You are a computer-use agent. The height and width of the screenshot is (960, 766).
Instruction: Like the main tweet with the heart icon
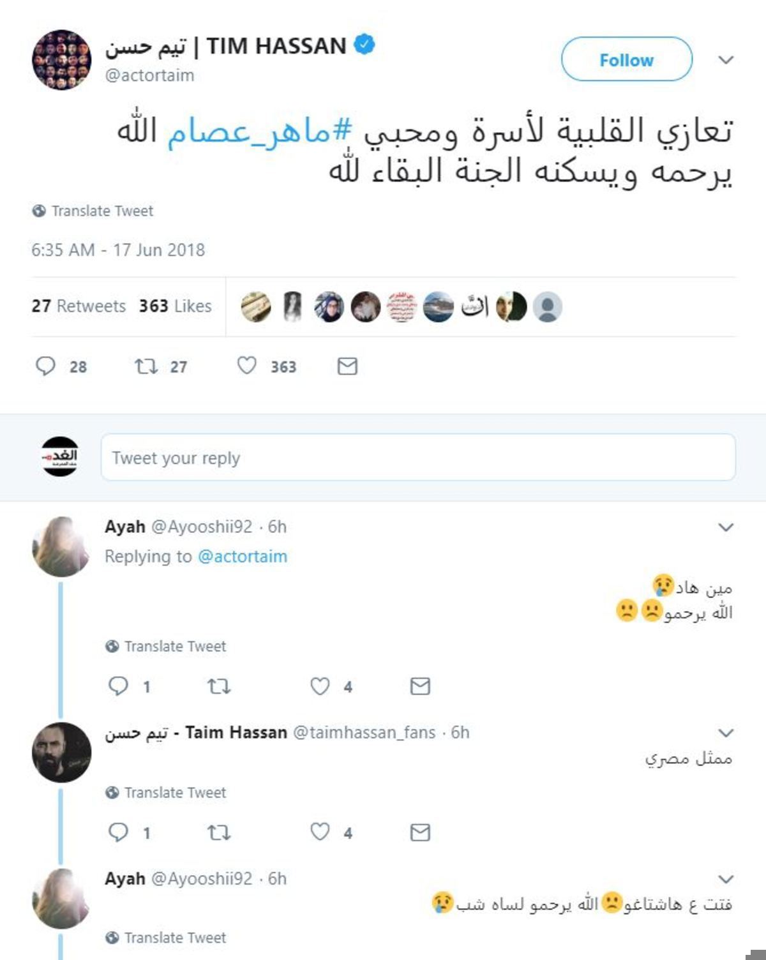(247, 366)
